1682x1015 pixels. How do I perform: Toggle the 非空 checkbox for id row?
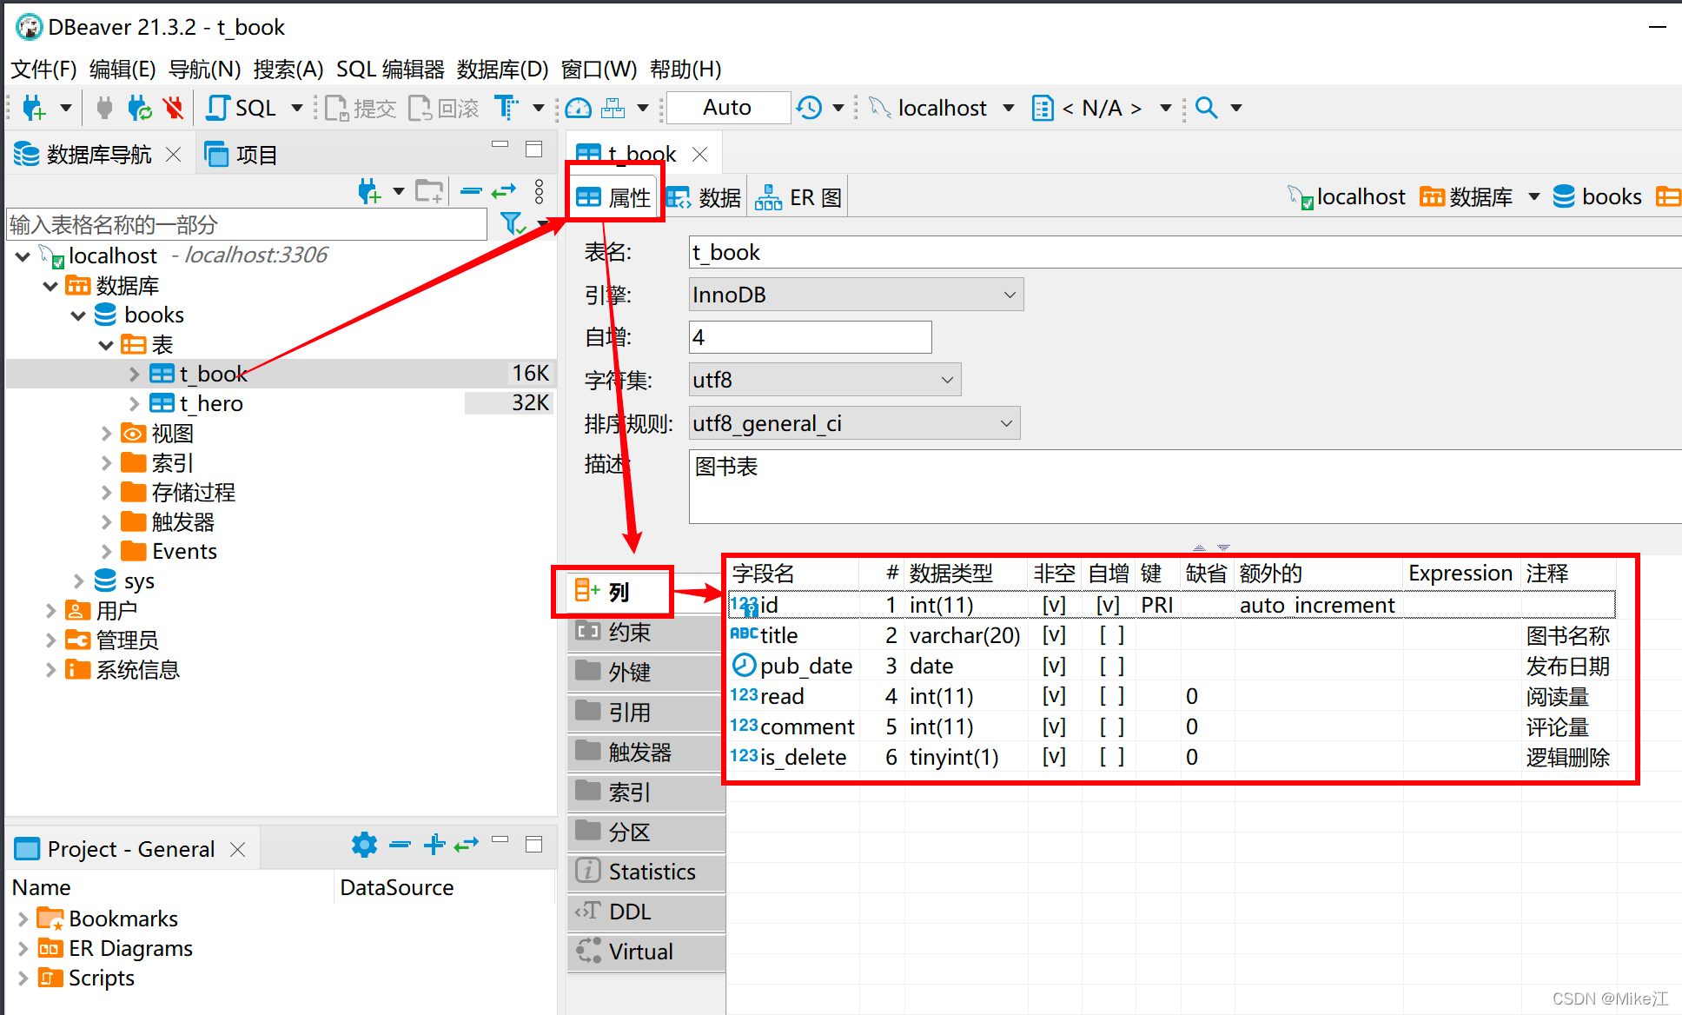[x=1054, y=605]
